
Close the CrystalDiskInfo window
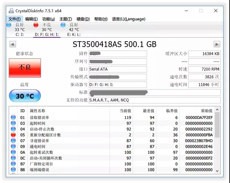(x=216, y=11)
